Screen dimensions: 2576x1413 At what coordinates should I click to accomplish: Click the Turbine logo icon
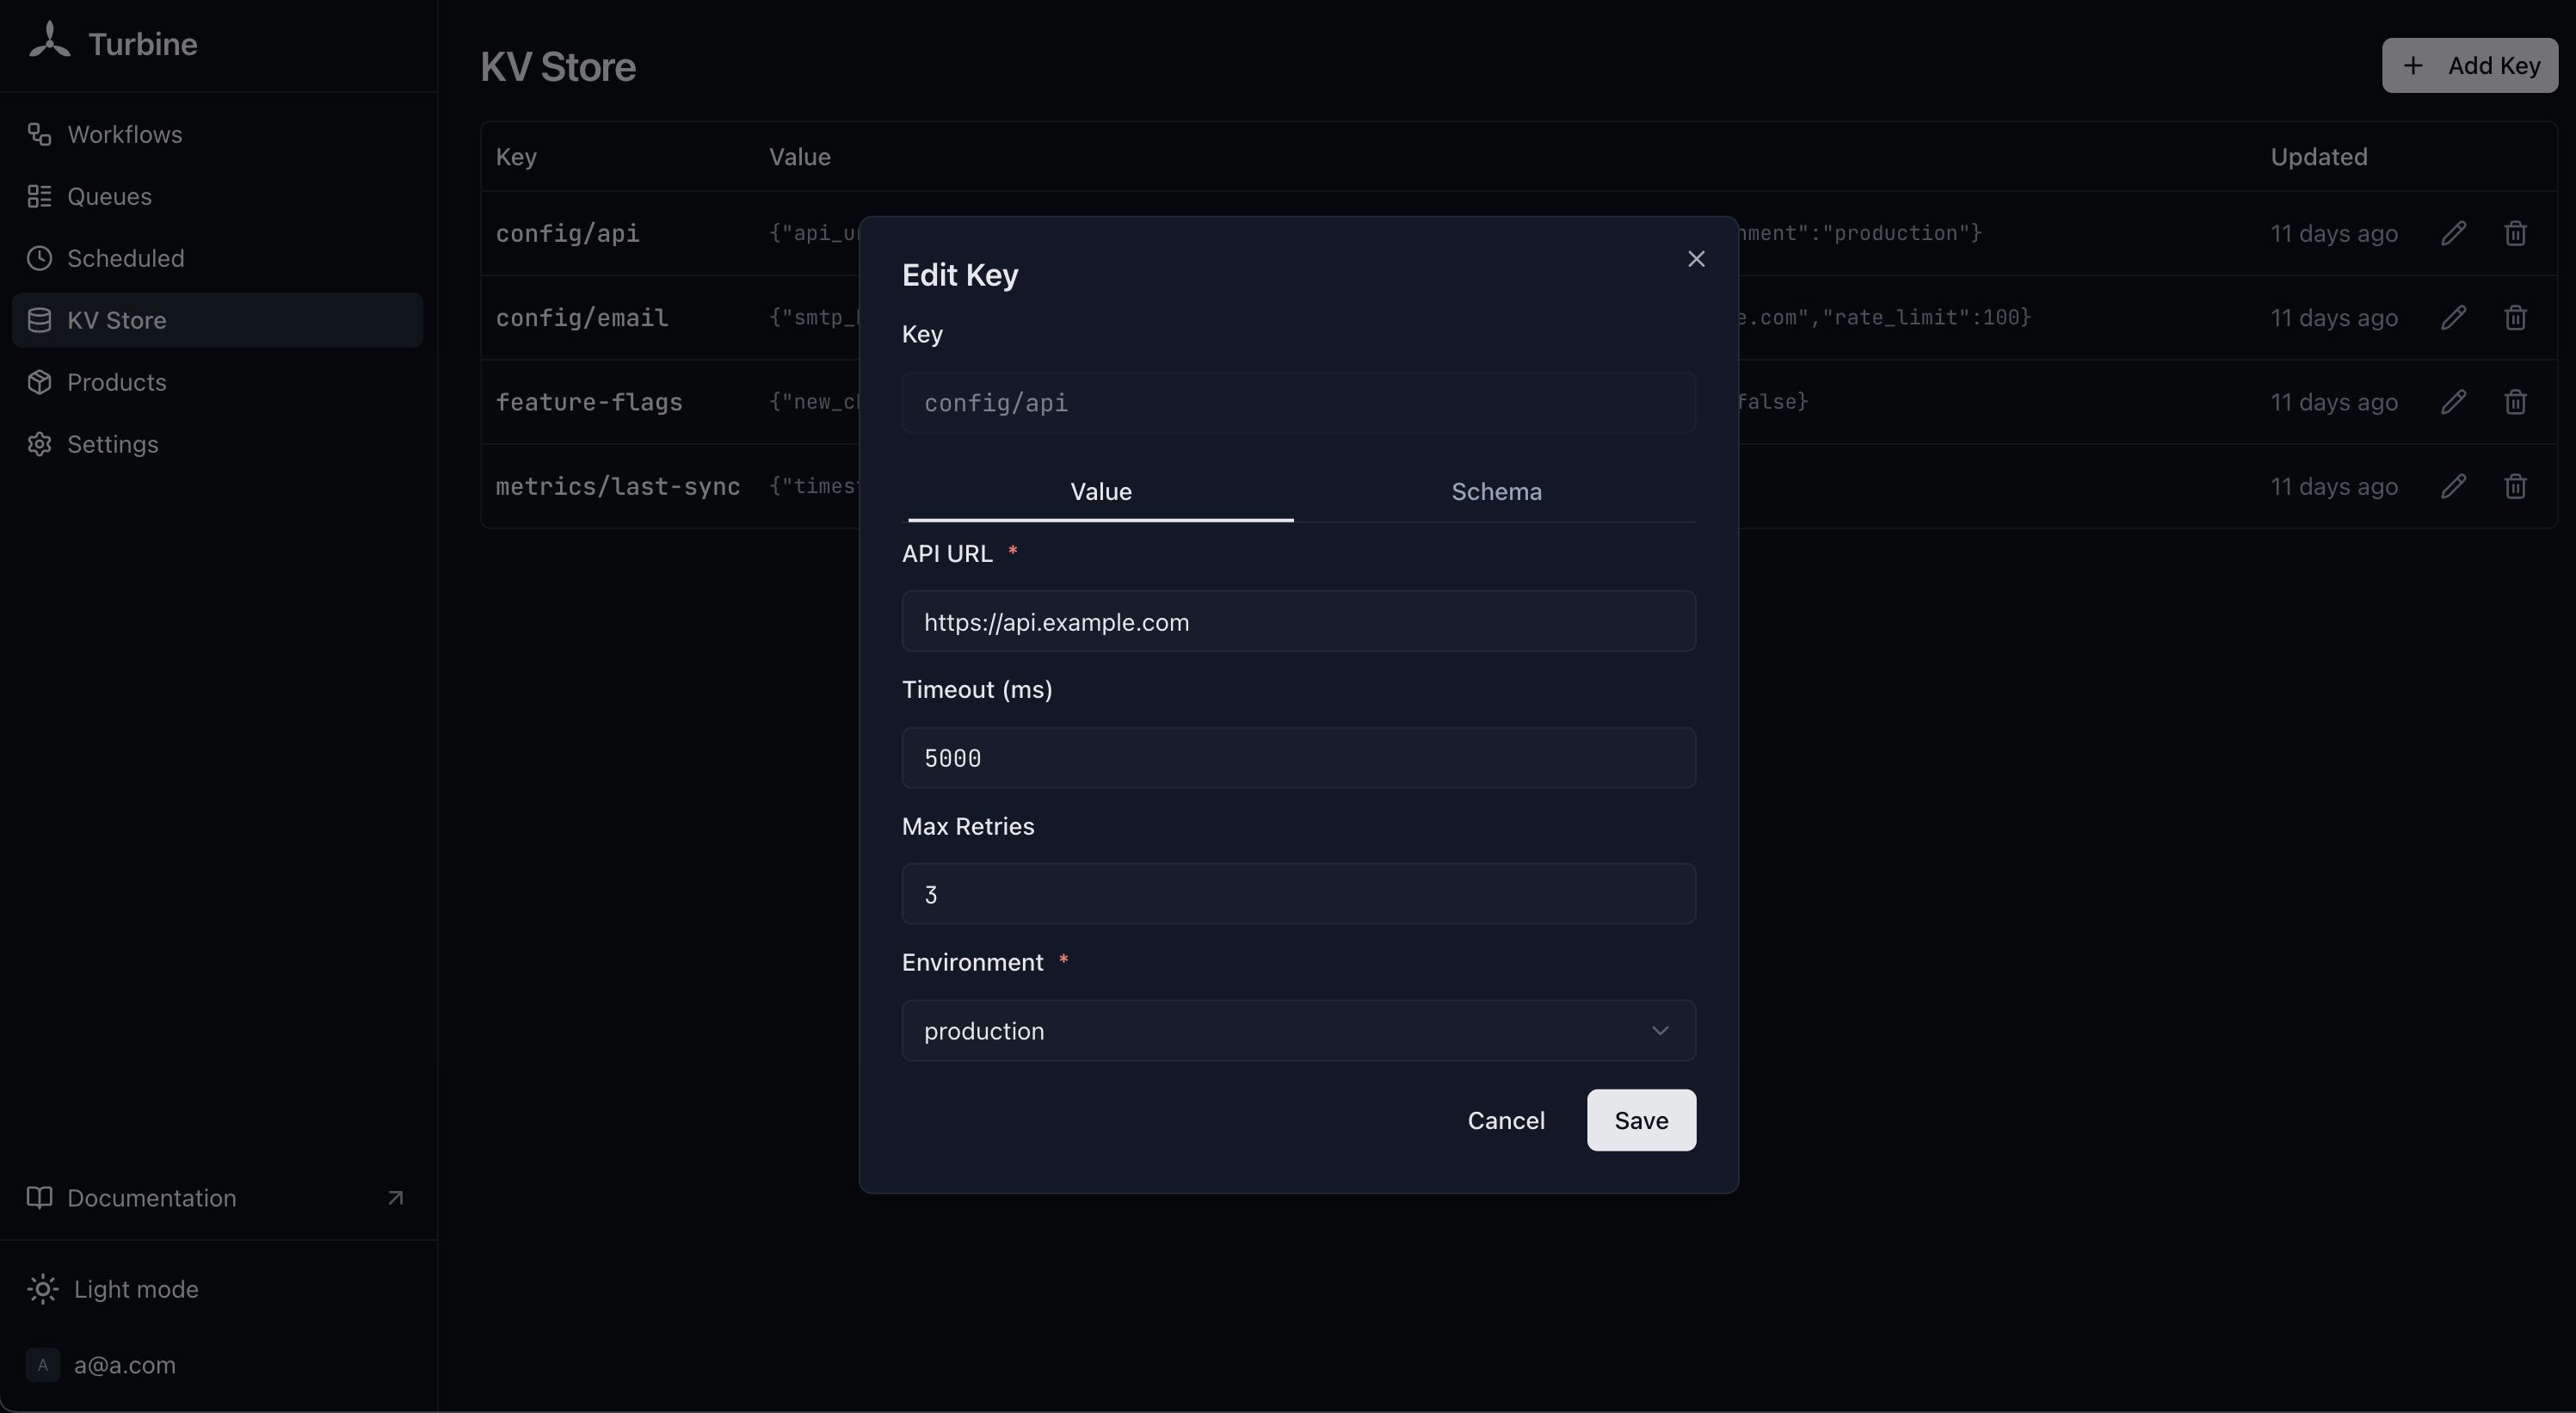(x=49, y=42)
